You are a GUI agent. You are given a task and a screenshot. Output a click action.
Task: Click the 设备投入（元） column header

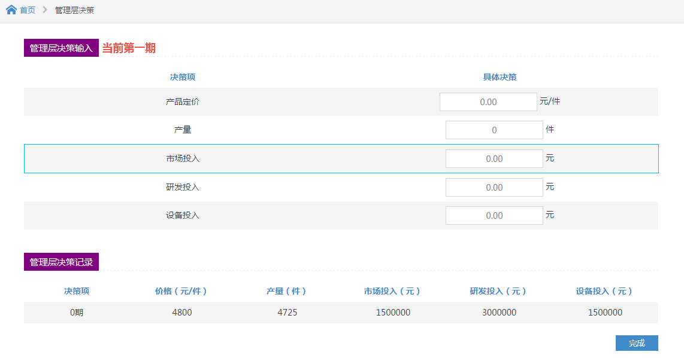coord(604,291)
